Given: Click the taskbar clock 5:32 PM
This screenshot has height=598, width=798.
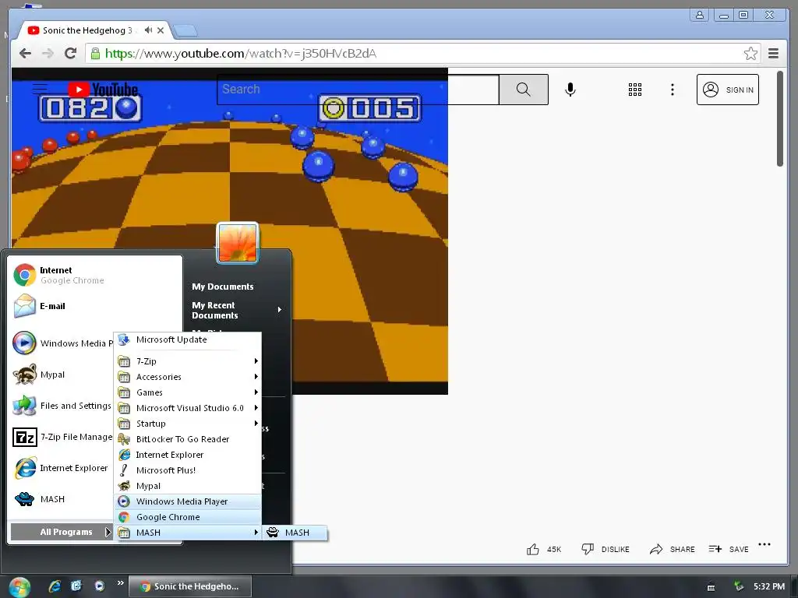Looking at the screenshot, I should [x=769, y=586].
